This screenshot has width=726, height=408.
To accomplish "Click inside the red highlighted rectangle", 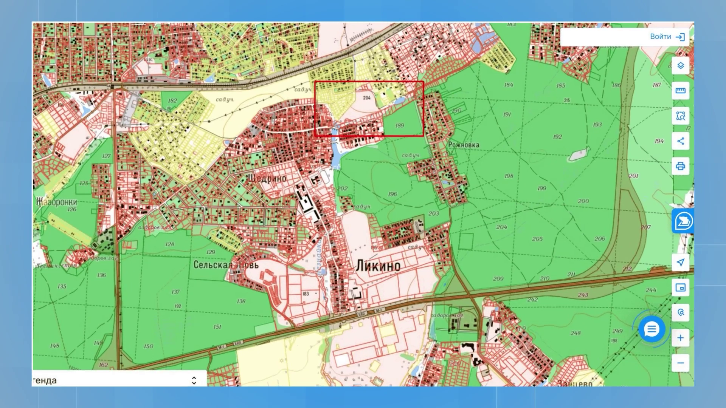I will coord(369,108).
